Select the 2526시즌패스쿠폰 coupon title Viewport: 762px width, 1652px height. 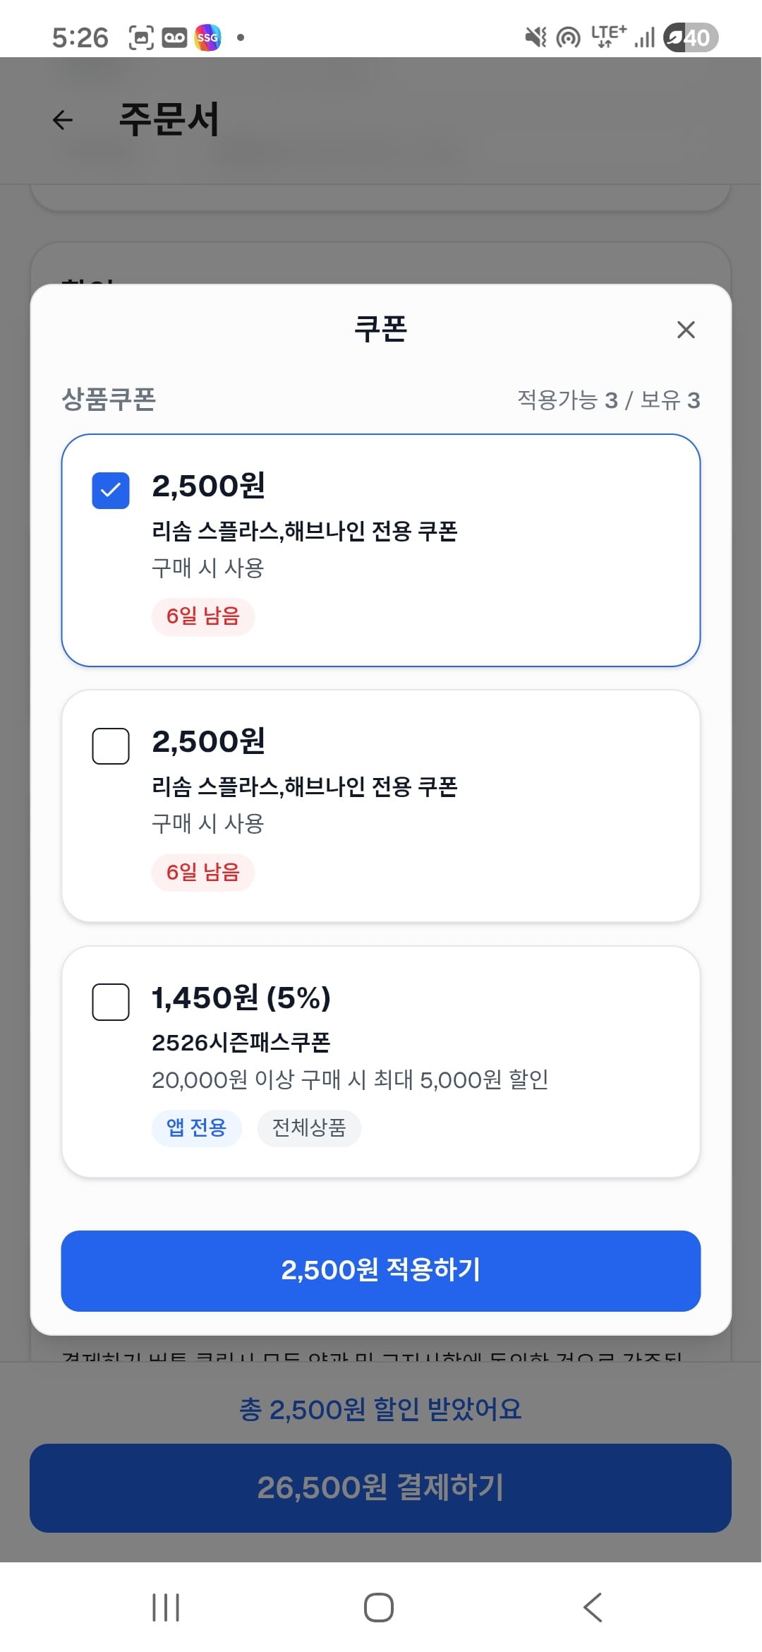[241, 1043]
